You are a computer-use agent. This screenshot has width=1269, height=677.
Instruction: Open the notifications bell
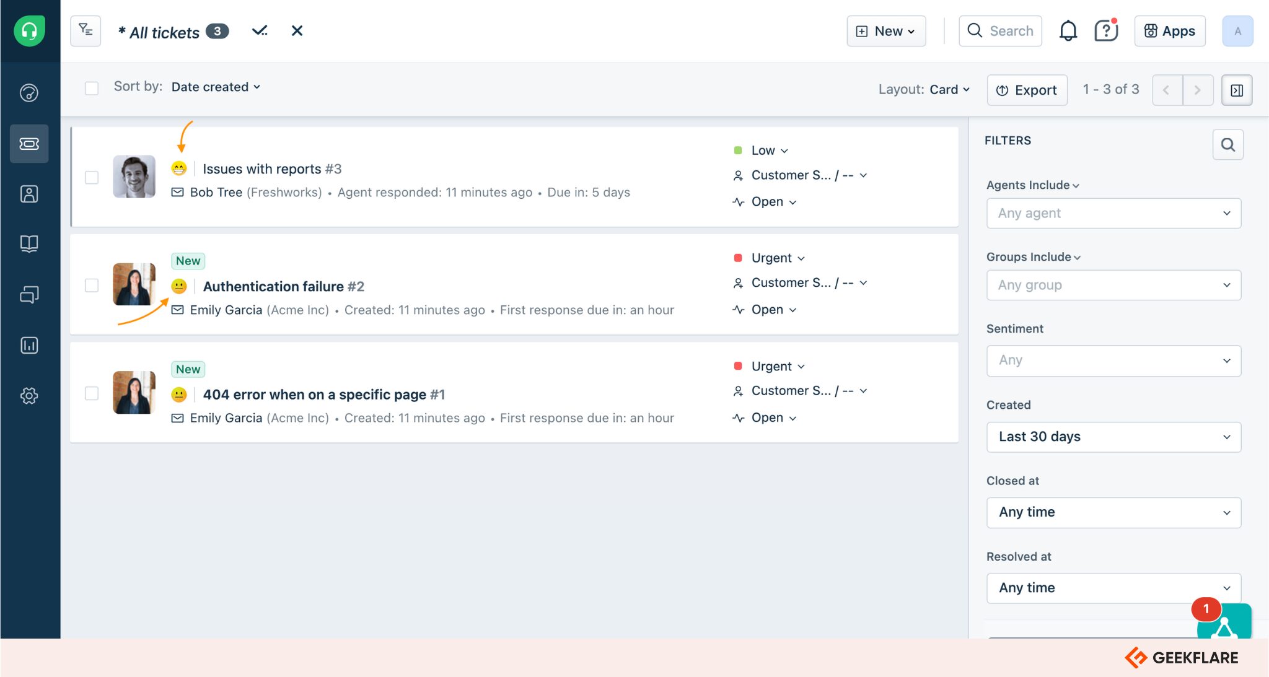[x=1068, y=30]
